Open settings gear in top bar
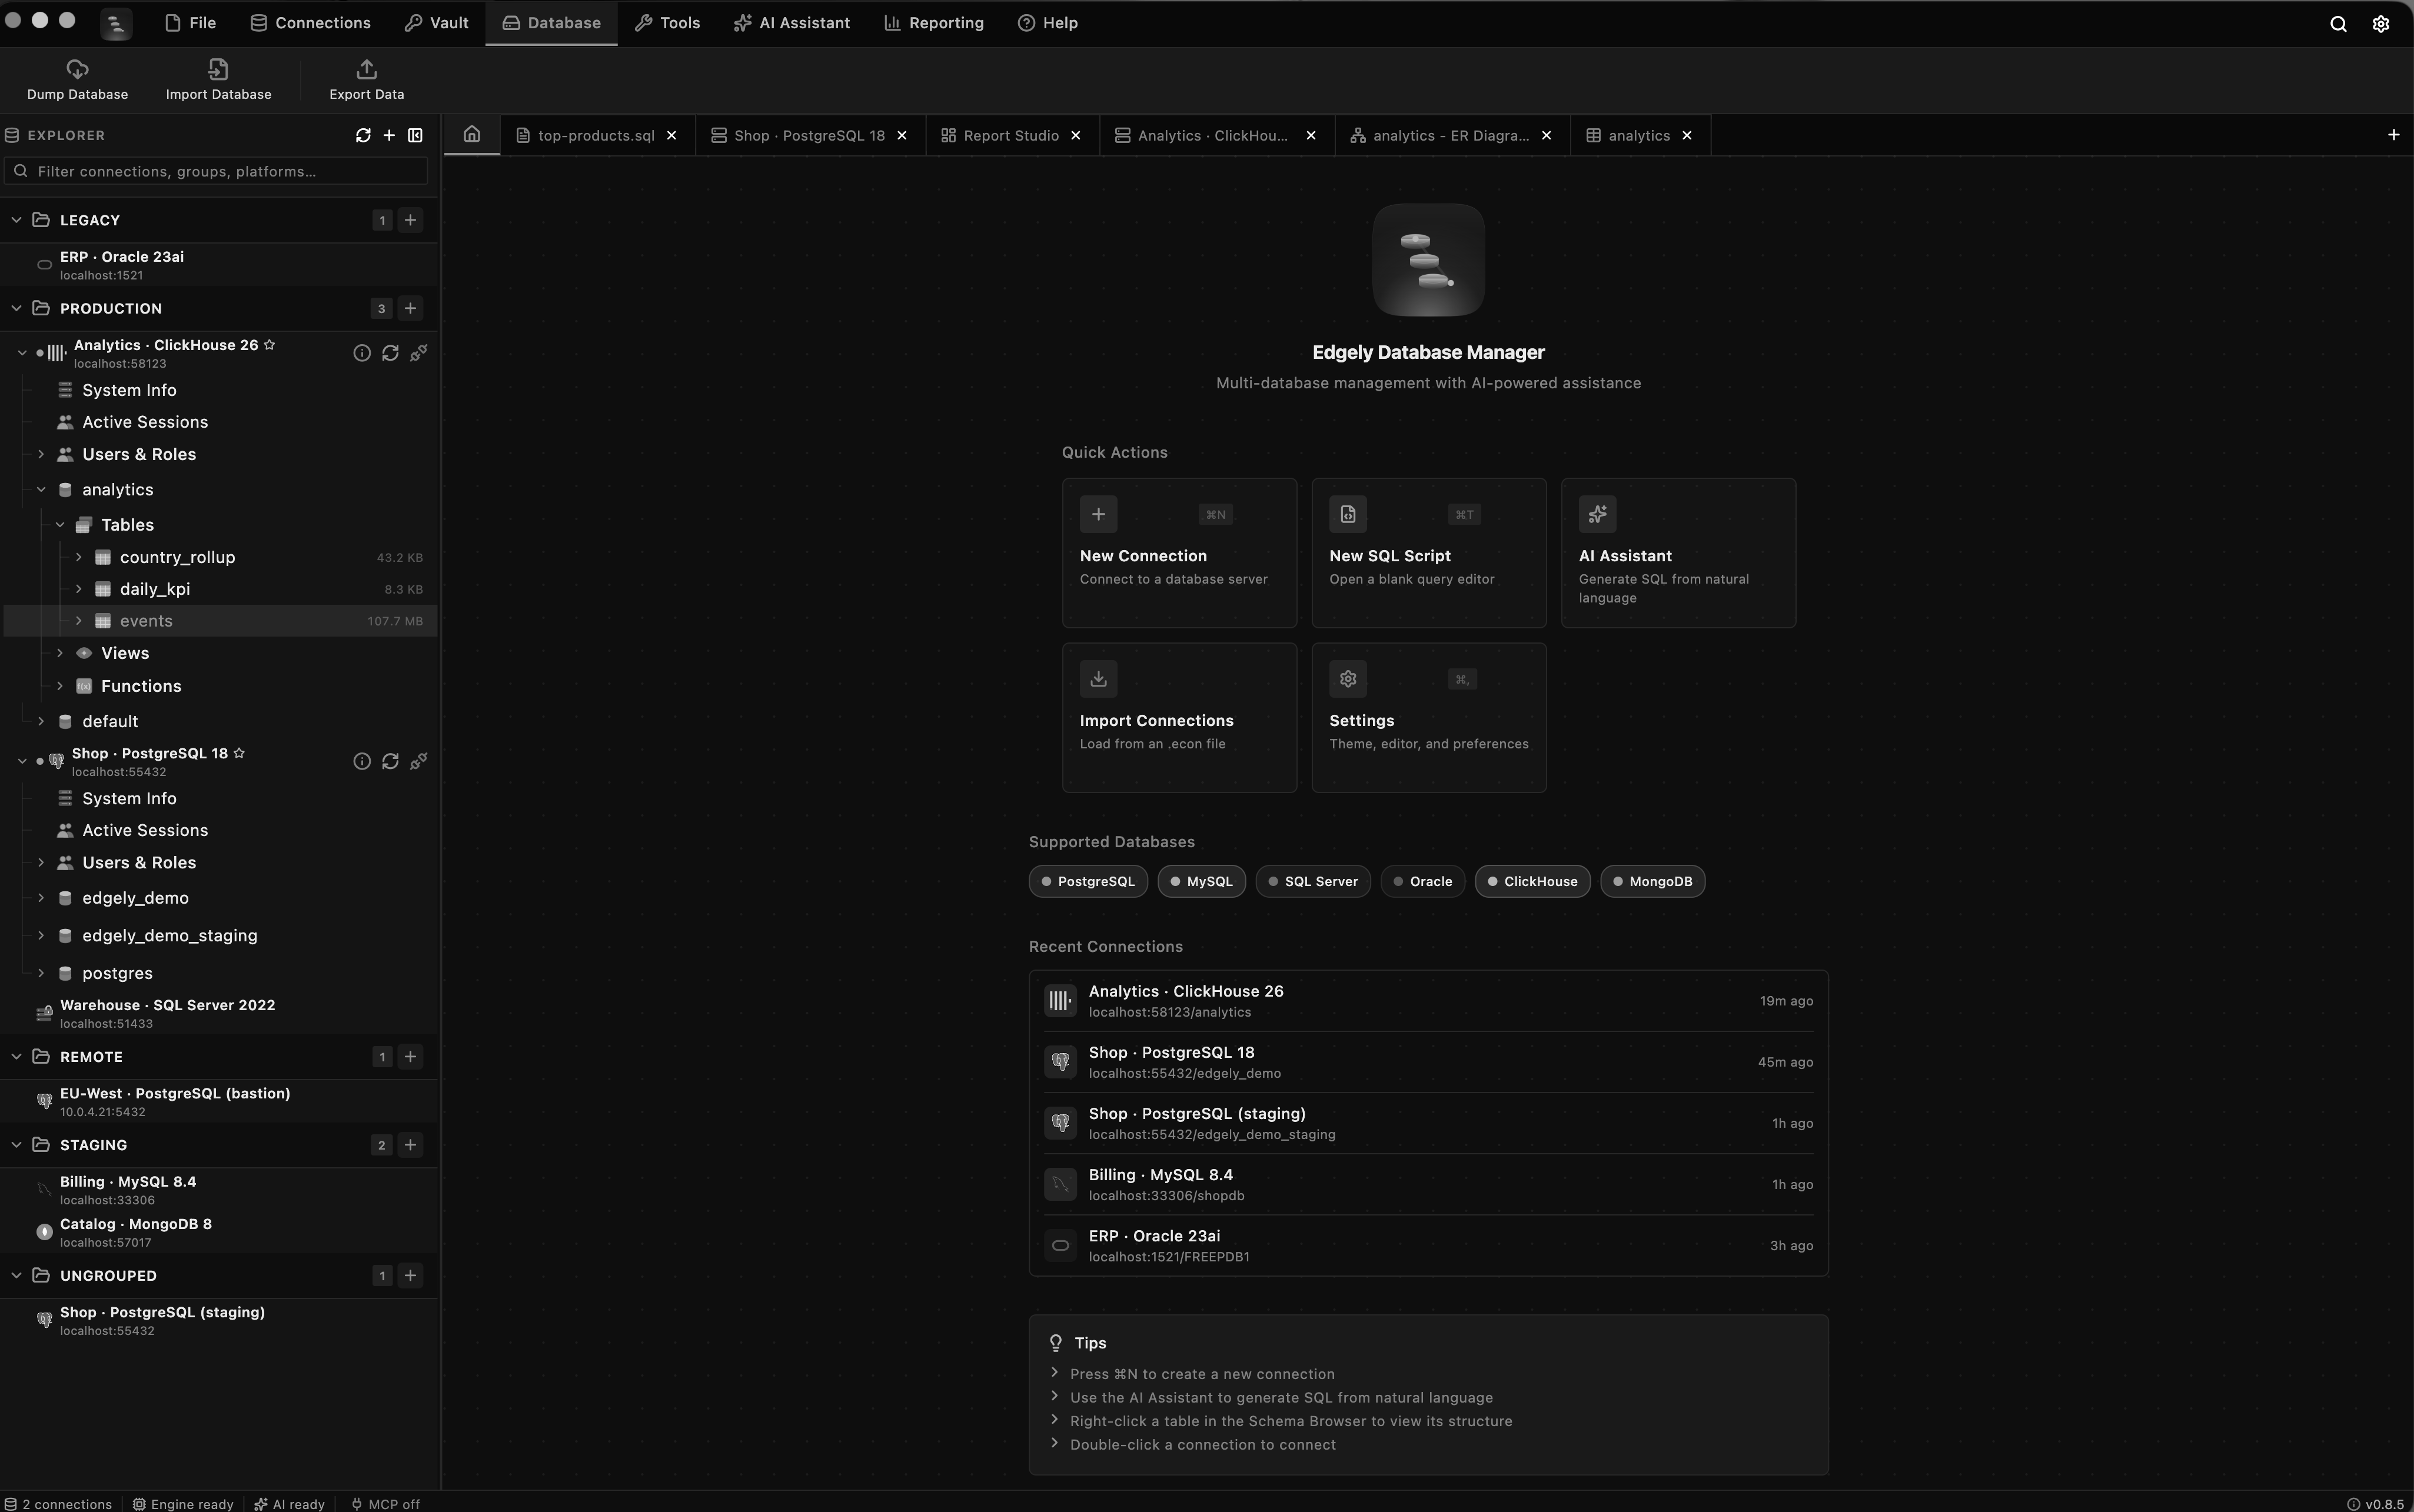Screen dimensions: 2414x1512 (2381, 23)
